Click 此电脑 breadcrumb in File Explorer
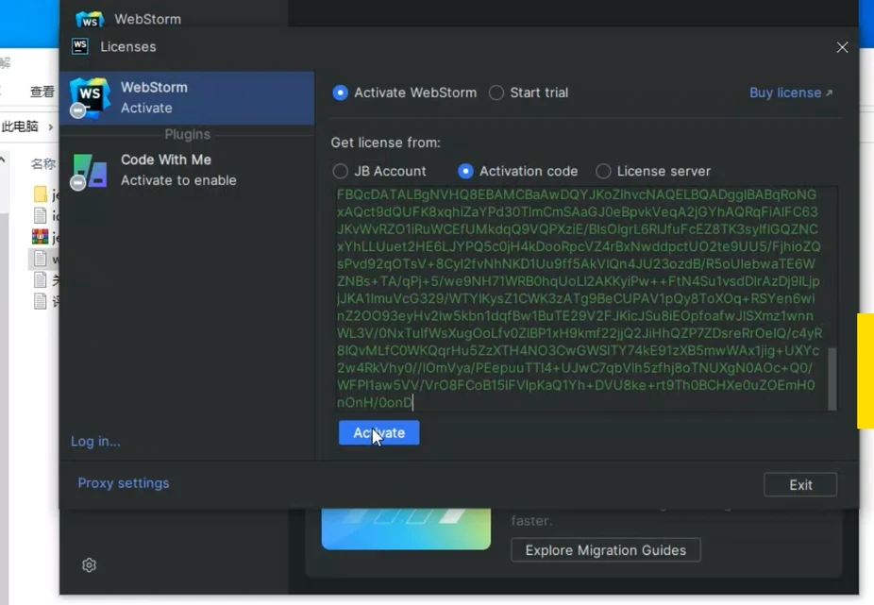The width and height of the screenshot is (874, 605). [20, 126]
